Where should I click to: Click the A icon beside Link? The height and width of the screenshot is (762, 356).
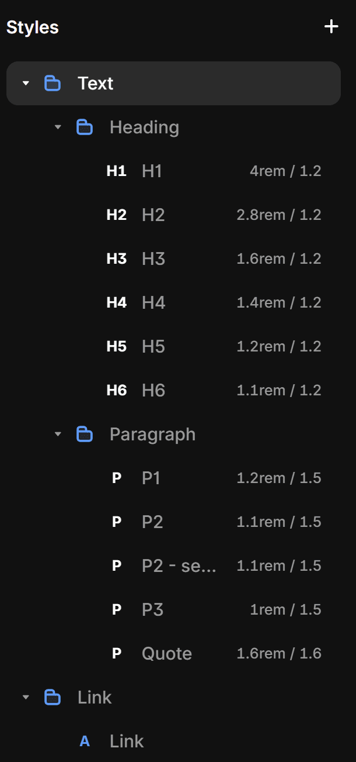(x=85, y=740)
